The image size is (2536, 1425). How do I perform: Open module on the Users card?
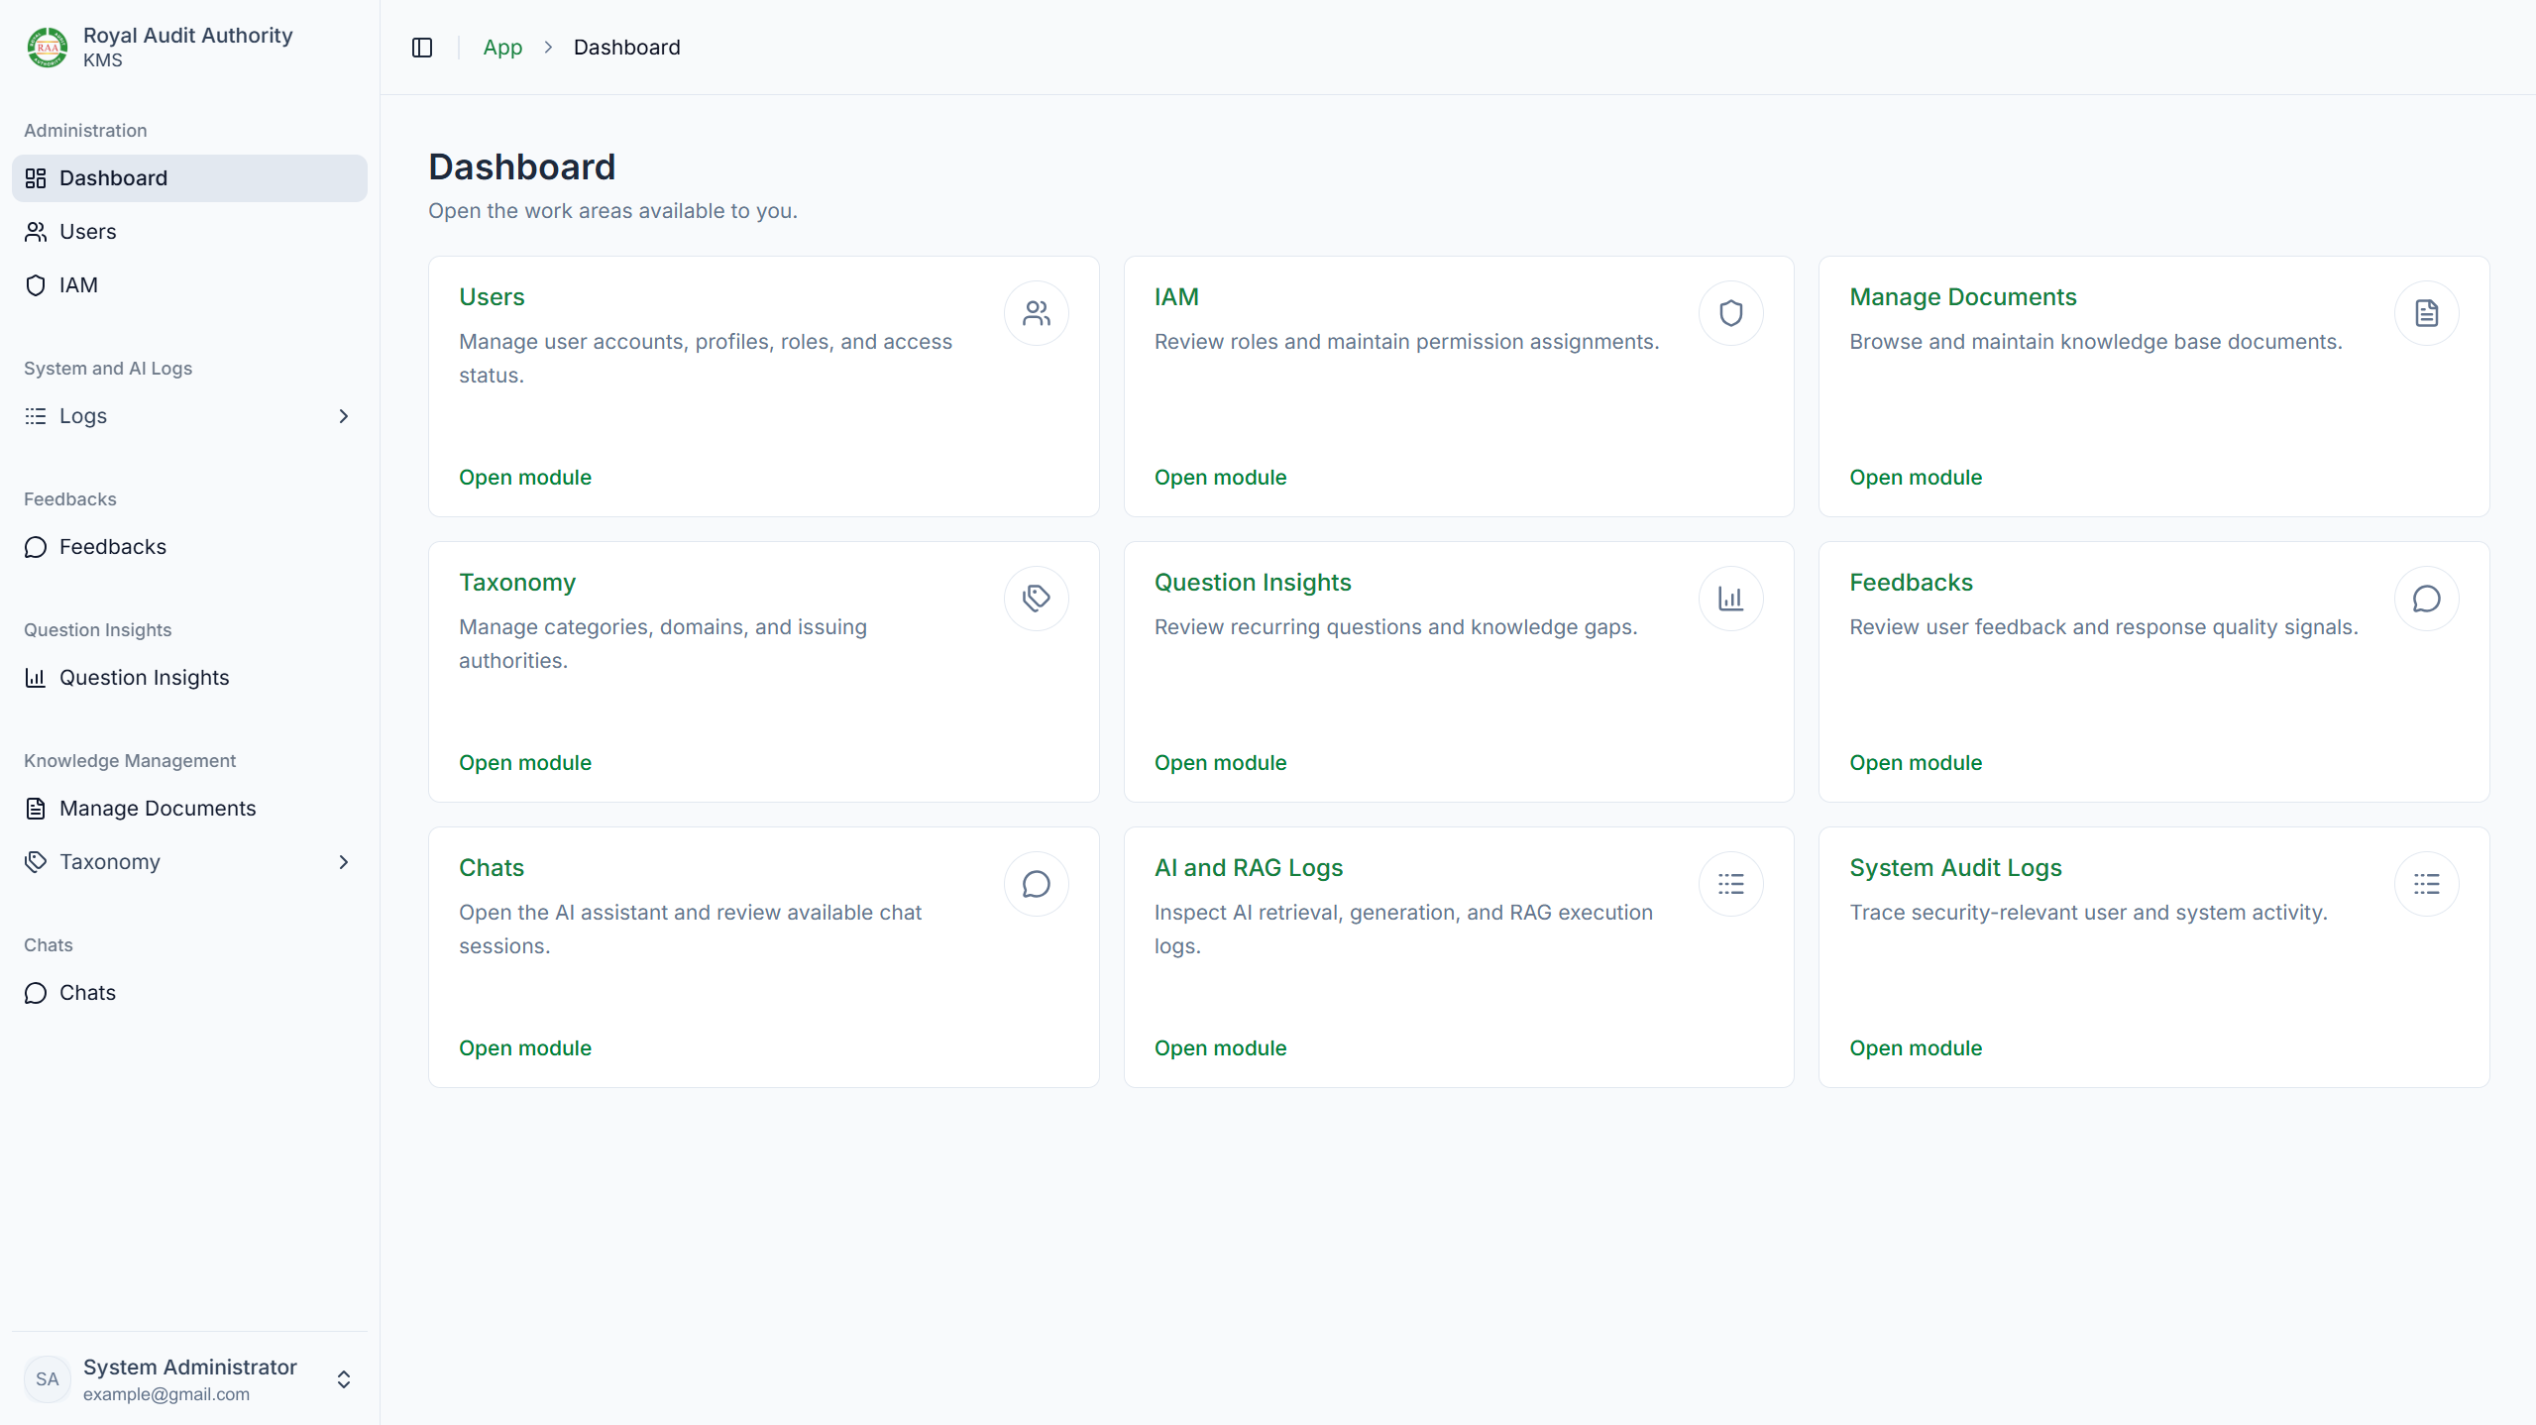coord(525,478)
